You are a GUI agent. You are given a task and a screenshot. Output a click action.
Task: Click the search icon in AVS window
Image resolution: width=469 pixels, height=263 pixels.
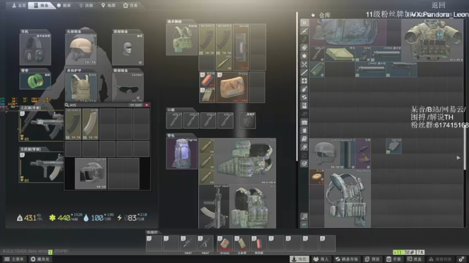click(x=67, y=105)
